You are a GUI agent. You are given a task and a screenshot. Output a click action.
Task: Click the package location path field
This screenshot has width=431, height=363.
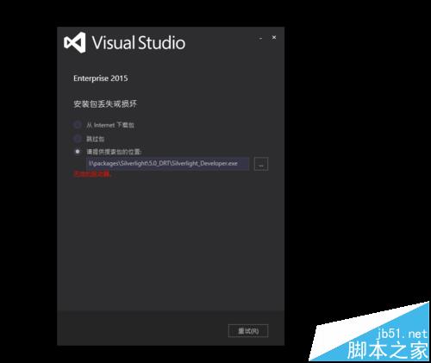click(x=167, y=164)
